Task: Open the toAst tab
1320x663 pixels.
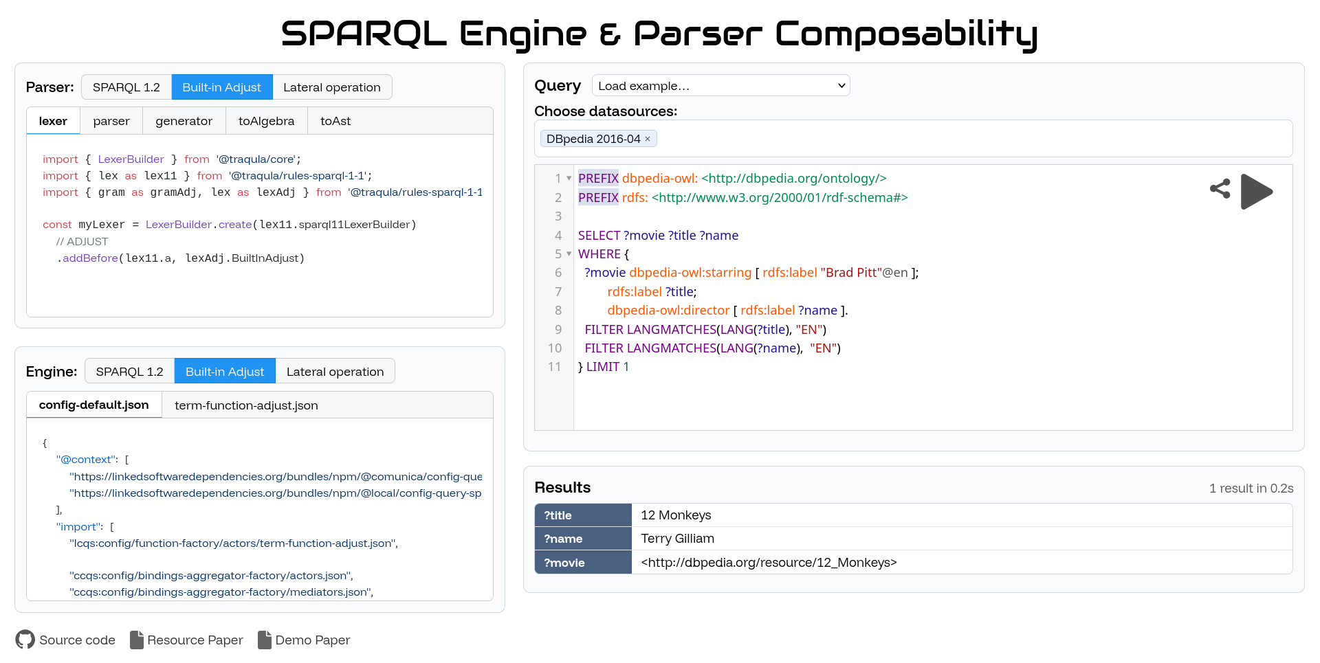Action: 335,120
